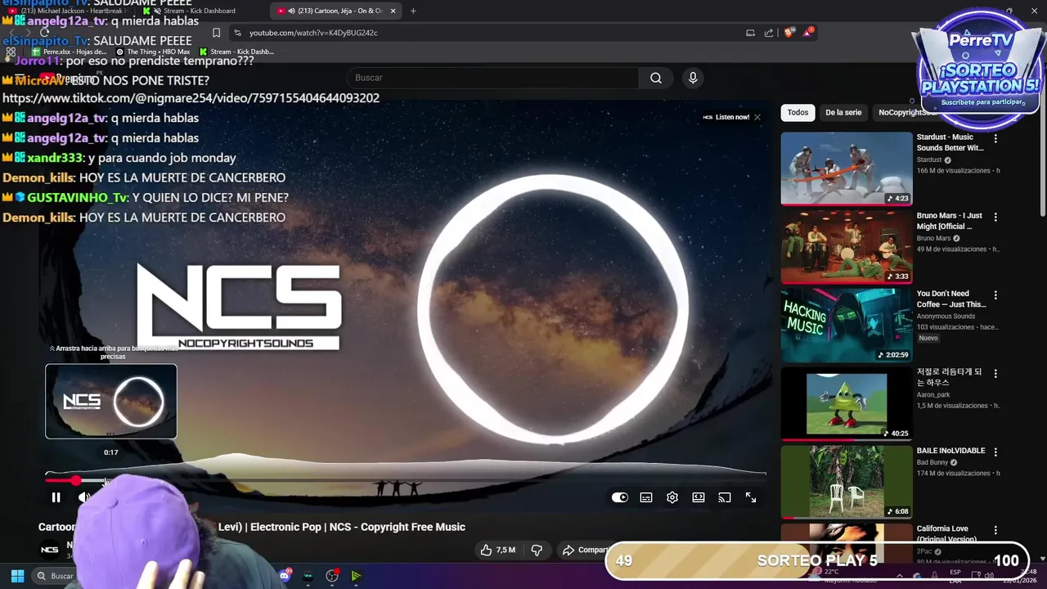Dislike the NCS video
Image resolution: width=1047 pixels, height=589 pixels.
537,550
